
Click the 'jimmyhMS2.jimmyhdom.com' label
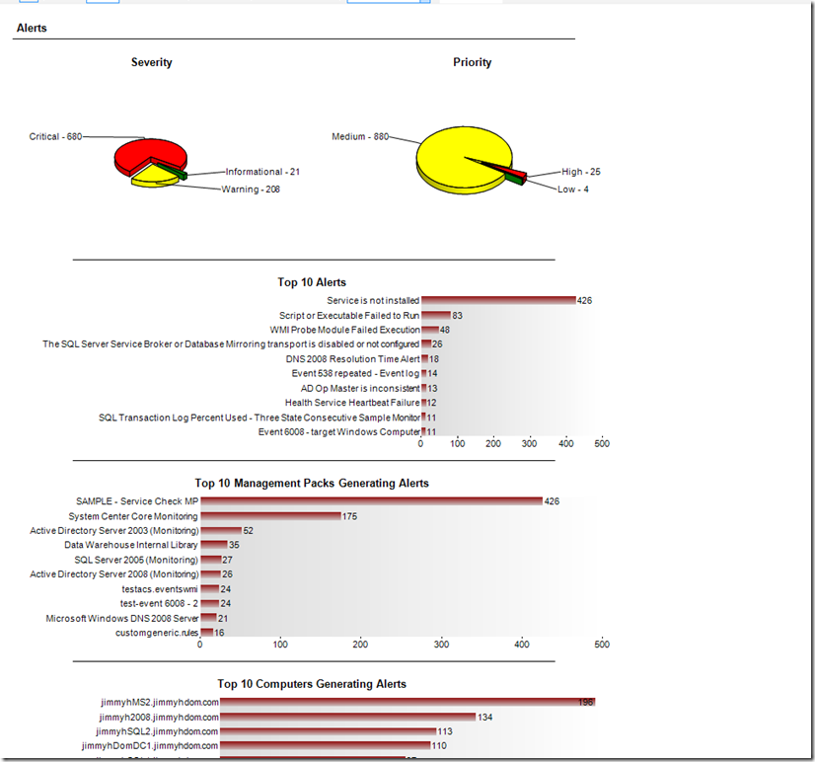[x=160, y=702]
